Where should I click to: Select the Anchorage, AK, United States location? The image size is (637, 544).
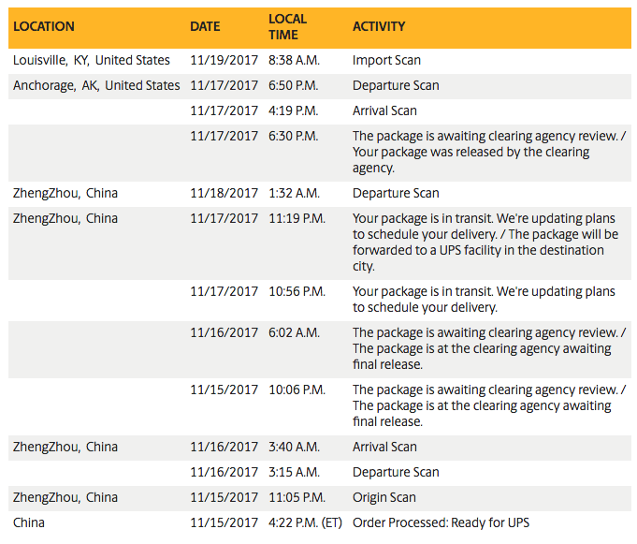[x=96, y=85]
